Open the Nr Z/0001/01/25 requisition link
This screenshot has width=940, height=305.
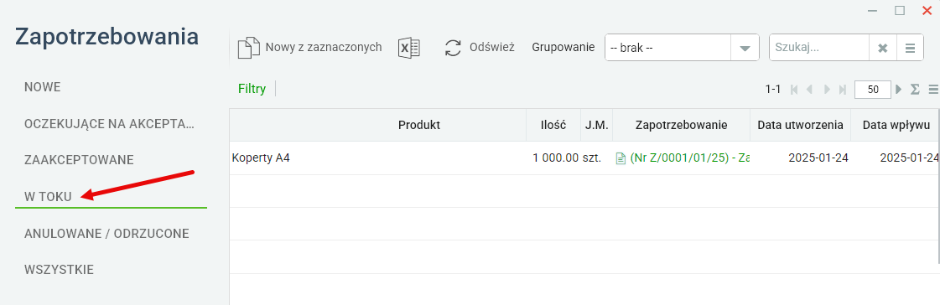pyautogui.click(x=689, y=158)
